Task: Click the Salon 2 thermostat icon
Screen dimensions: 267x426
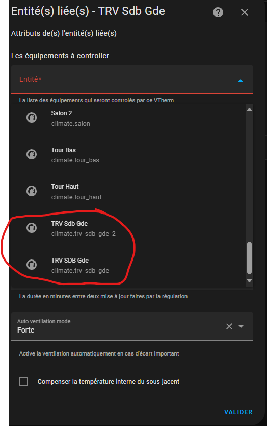Action: pos(32,117)
